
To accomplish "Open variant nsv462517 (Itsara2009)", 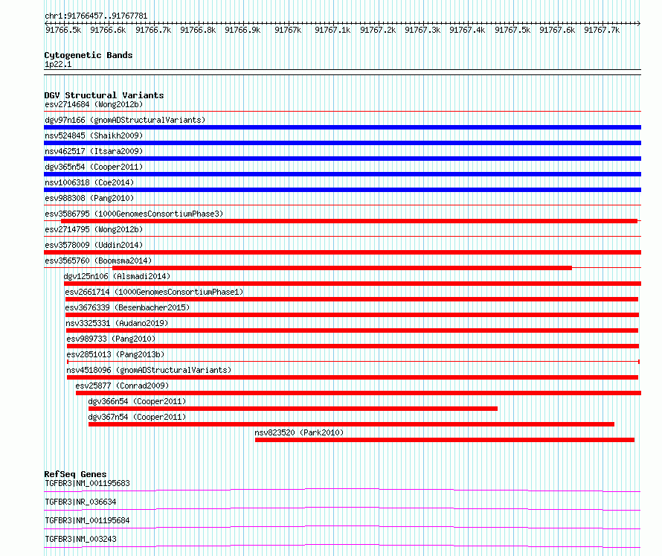I will pos(94,151).
